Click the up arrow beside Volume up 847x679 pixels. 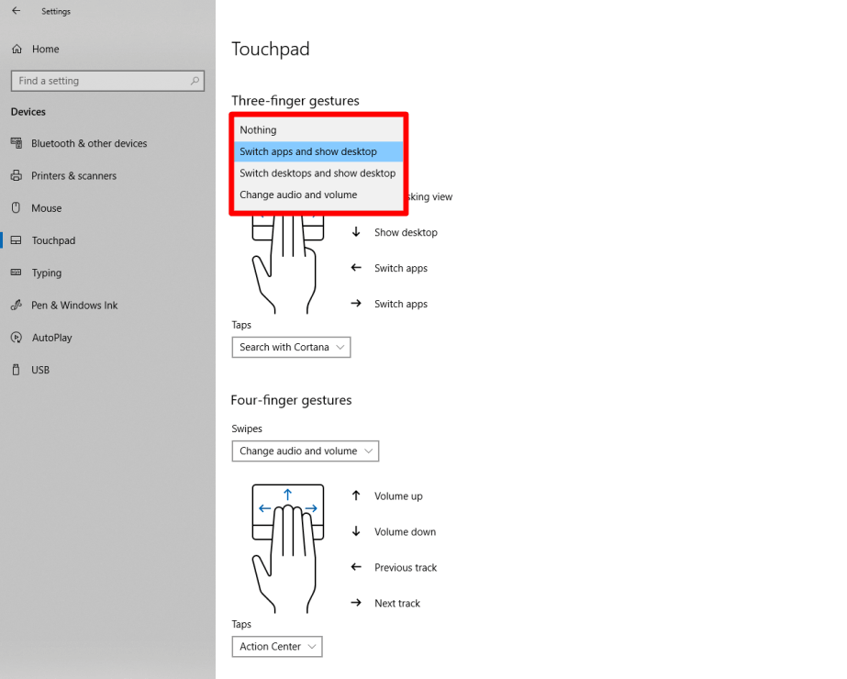[x=356, y=495]
